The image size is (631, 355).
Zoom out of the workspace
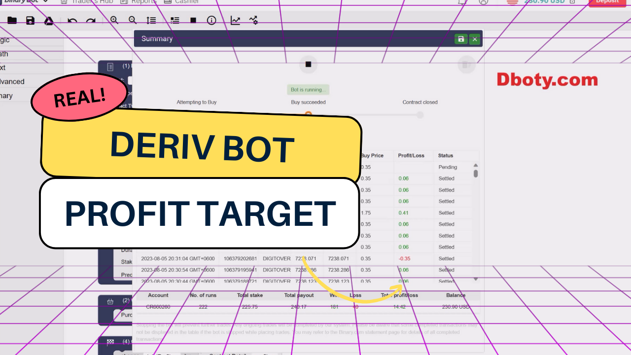tap(133, 20)
